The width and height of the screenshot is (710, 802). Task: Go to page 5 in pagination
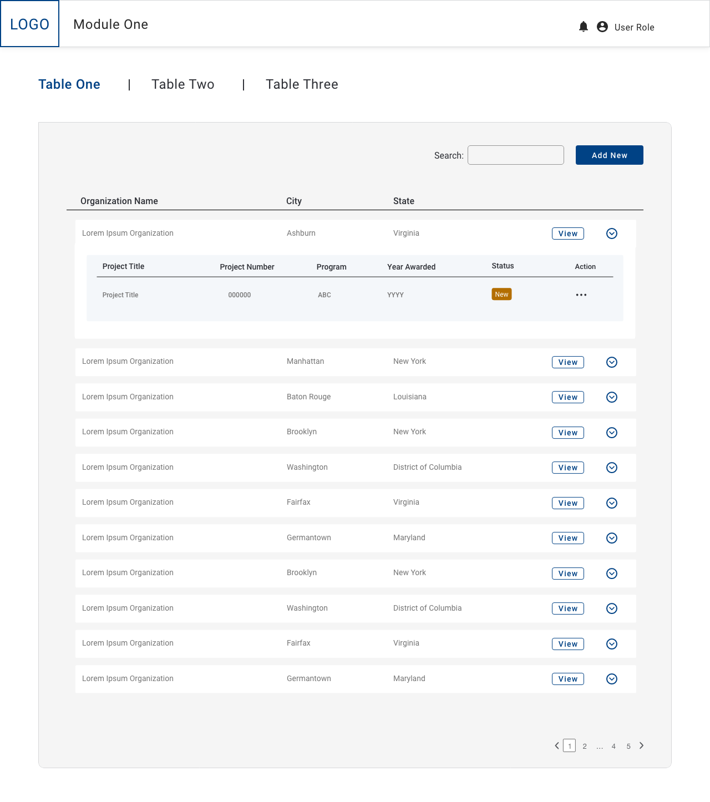[628, 747]
